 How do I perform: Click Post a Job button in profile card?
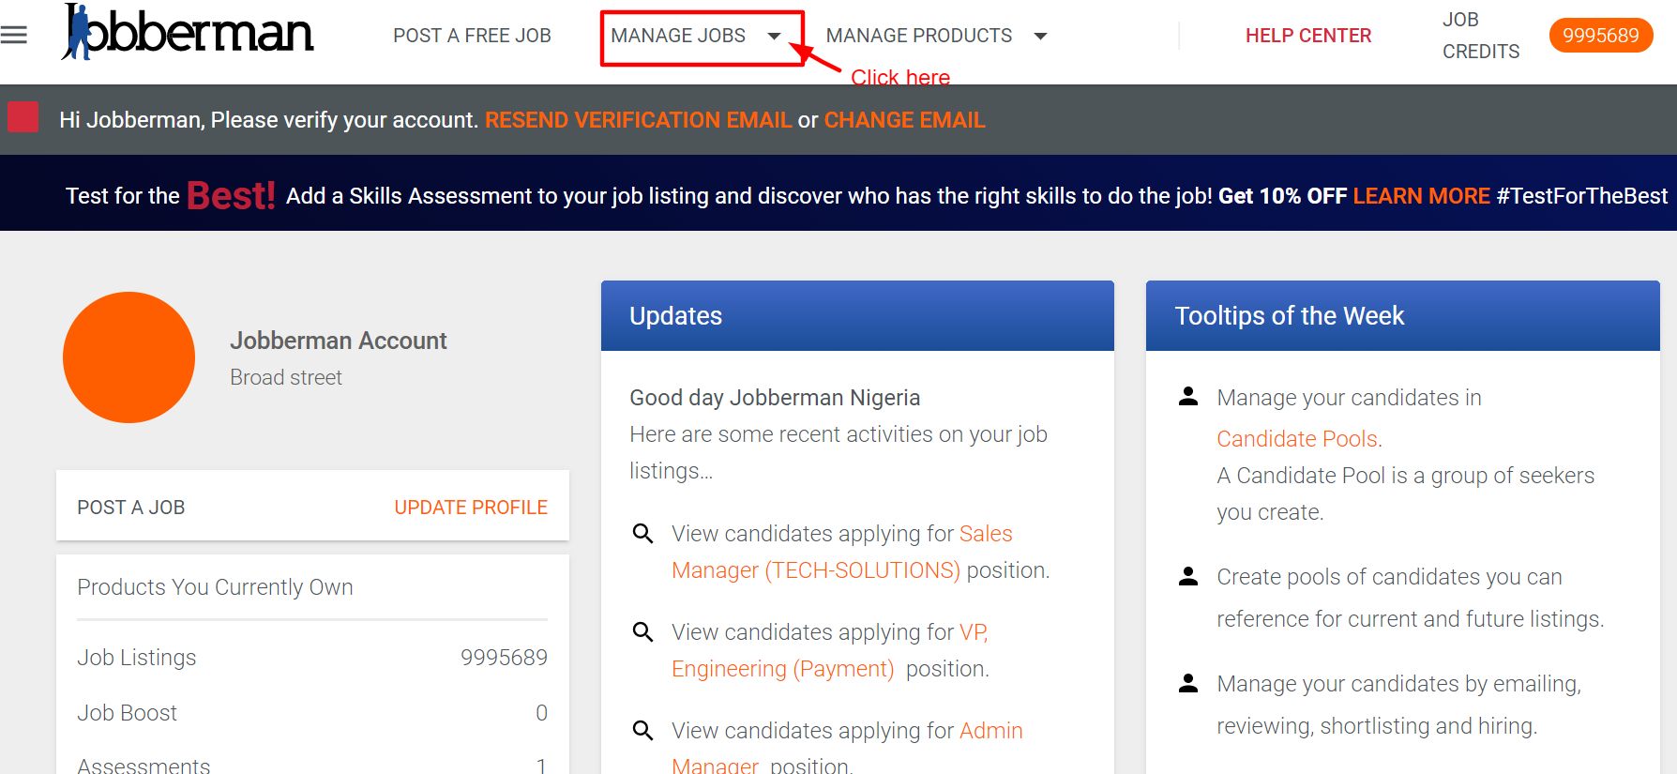click(131, 508)
